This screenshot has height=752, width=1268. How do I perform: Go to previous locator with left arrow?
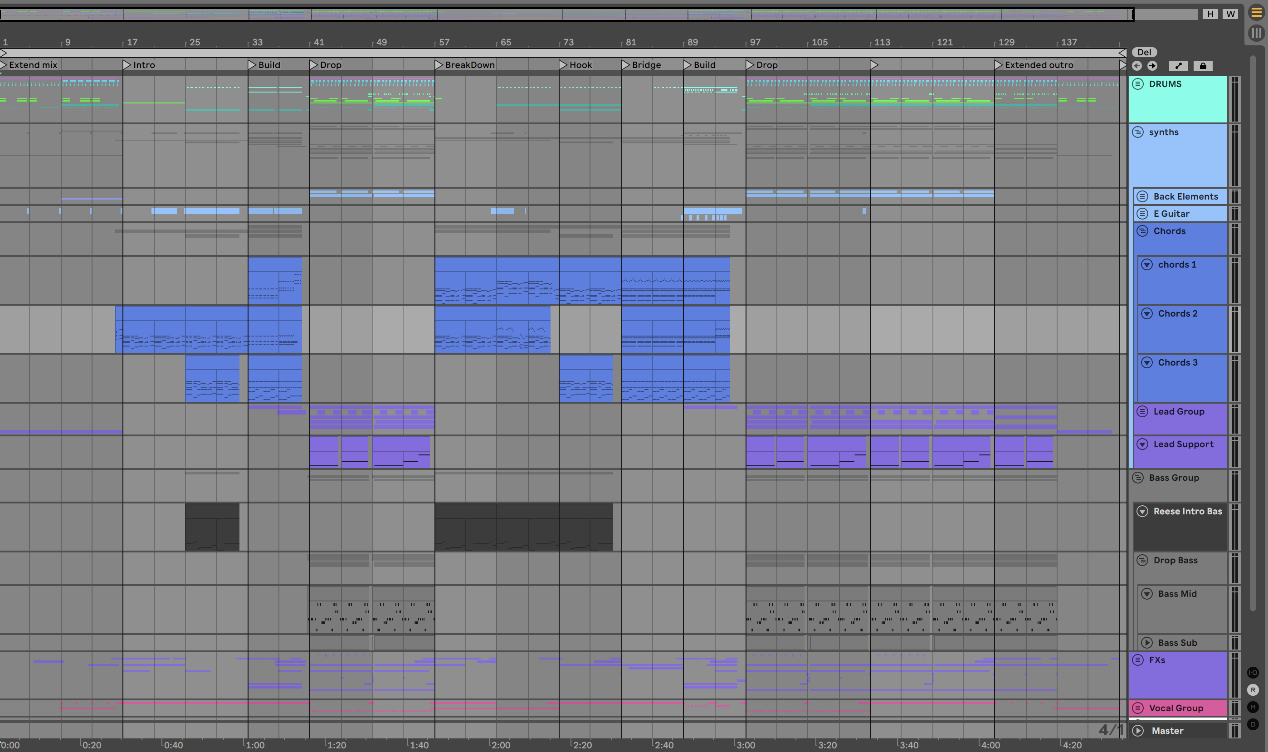1137,66
